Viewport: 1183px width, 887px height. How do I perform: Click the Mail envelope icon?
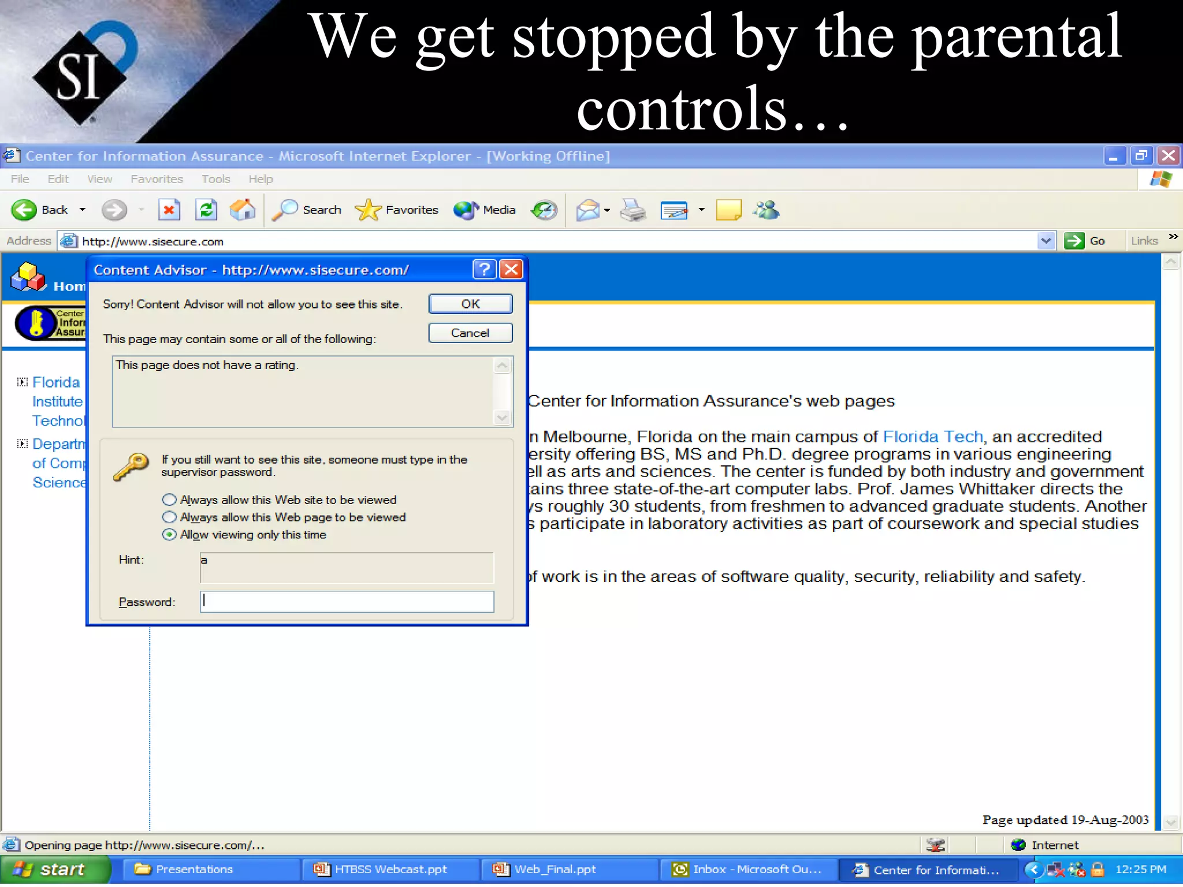(588, 210)
